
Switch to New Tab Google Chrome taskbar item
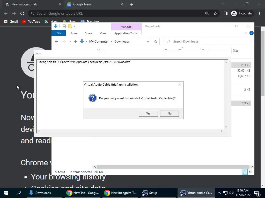tap(83, 193)
